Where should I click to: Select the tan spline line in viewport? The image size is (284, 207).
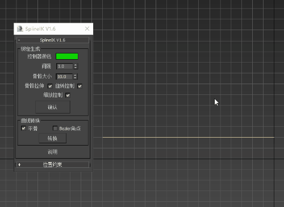(x=189, y=137)
